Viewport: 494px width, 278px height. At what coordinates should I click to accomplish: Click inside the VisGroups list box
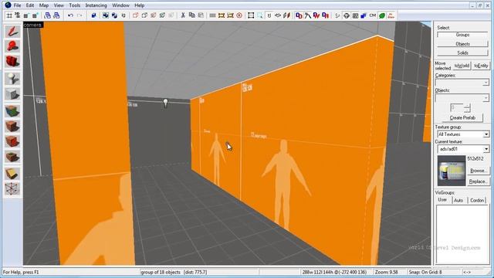[x=462, y=234]
